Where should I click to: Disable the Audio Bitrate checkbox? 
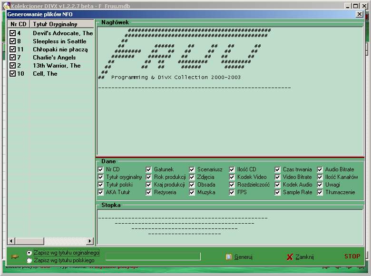tap(320, 169)
